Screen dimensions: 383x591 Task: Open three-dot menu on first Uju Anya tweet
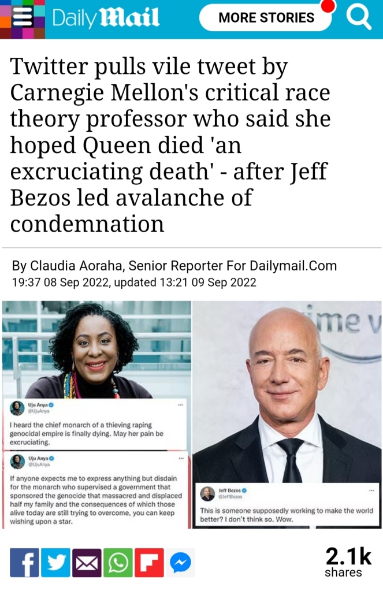pyautogui.click(x=181, y=405)
